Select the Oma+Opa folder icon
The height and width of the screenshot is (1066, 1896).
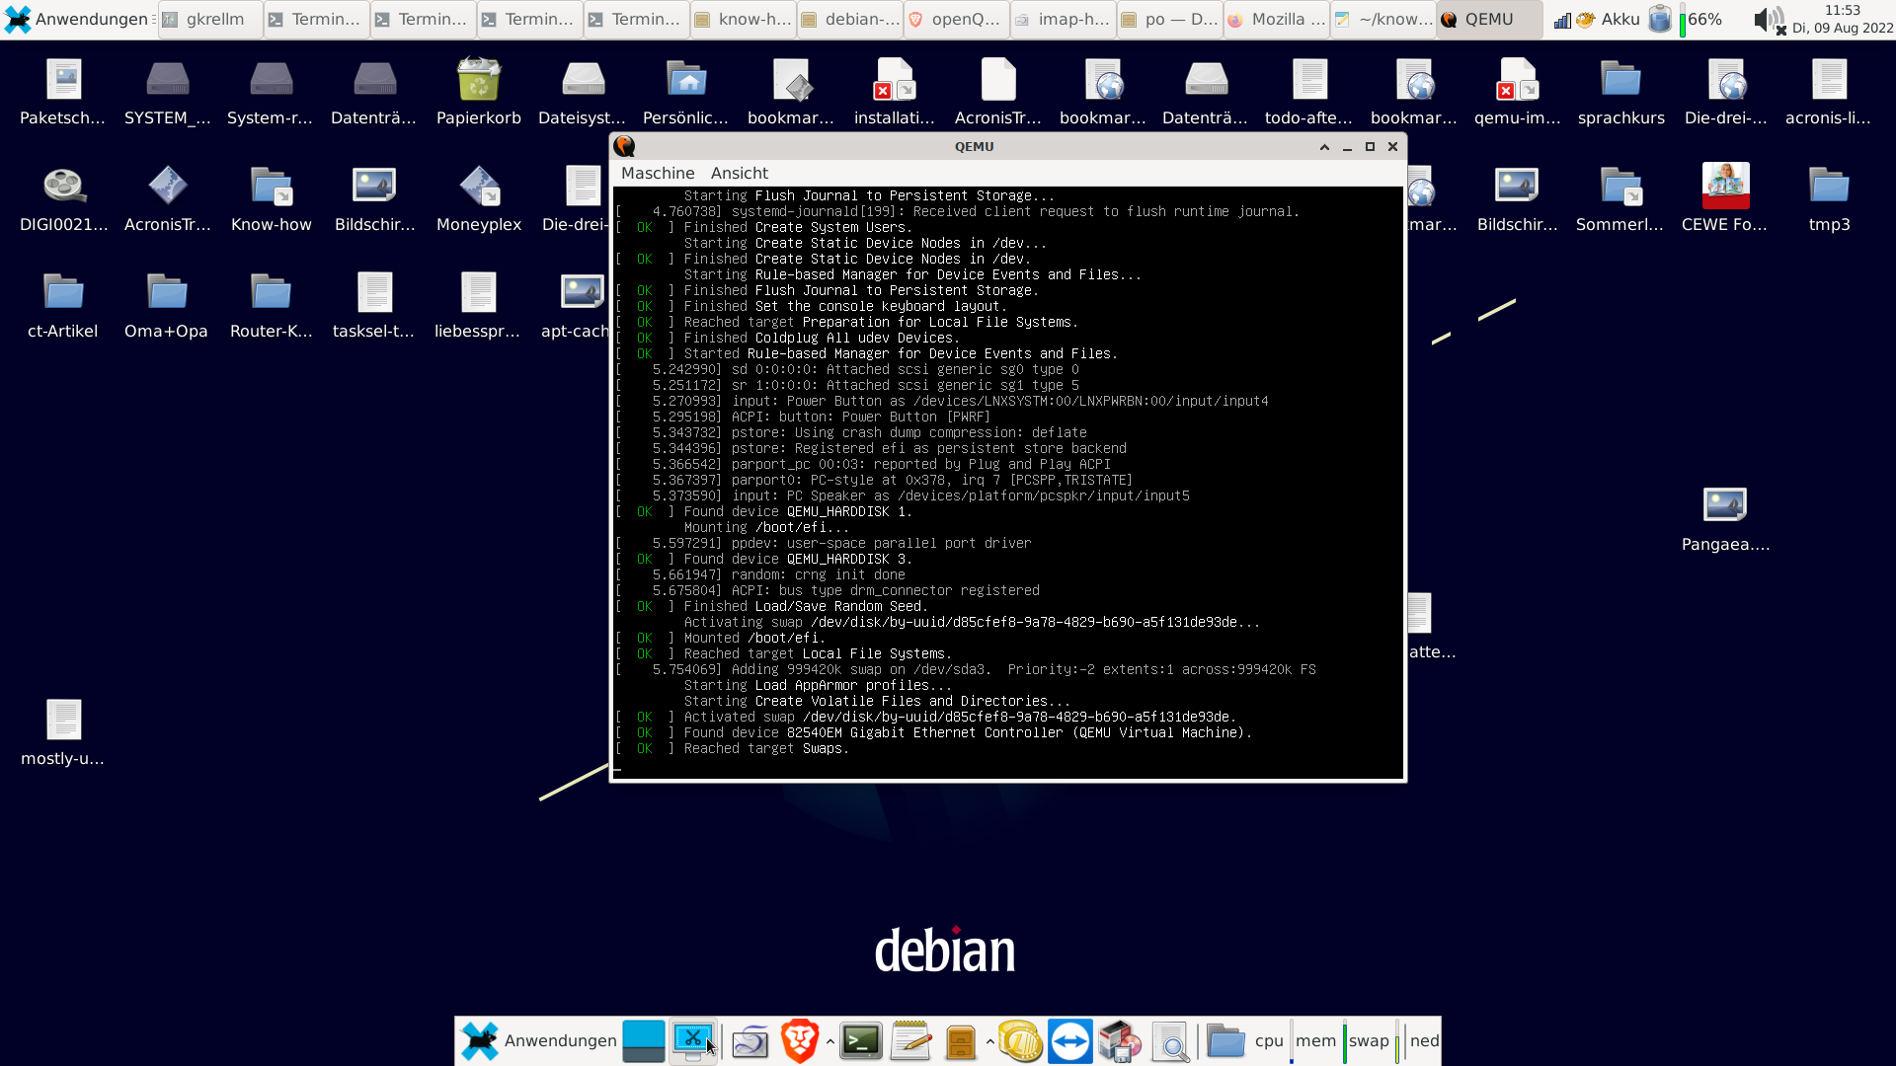click(167, 306)
